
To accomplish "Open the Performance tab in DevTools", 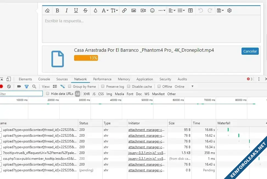I will pyautogui.click(x=102, y=79).
